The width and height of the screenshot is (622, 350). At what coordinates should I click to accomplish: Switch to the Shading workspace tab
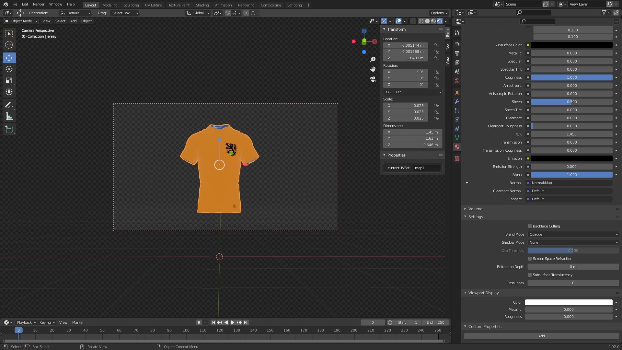point(202,5)
